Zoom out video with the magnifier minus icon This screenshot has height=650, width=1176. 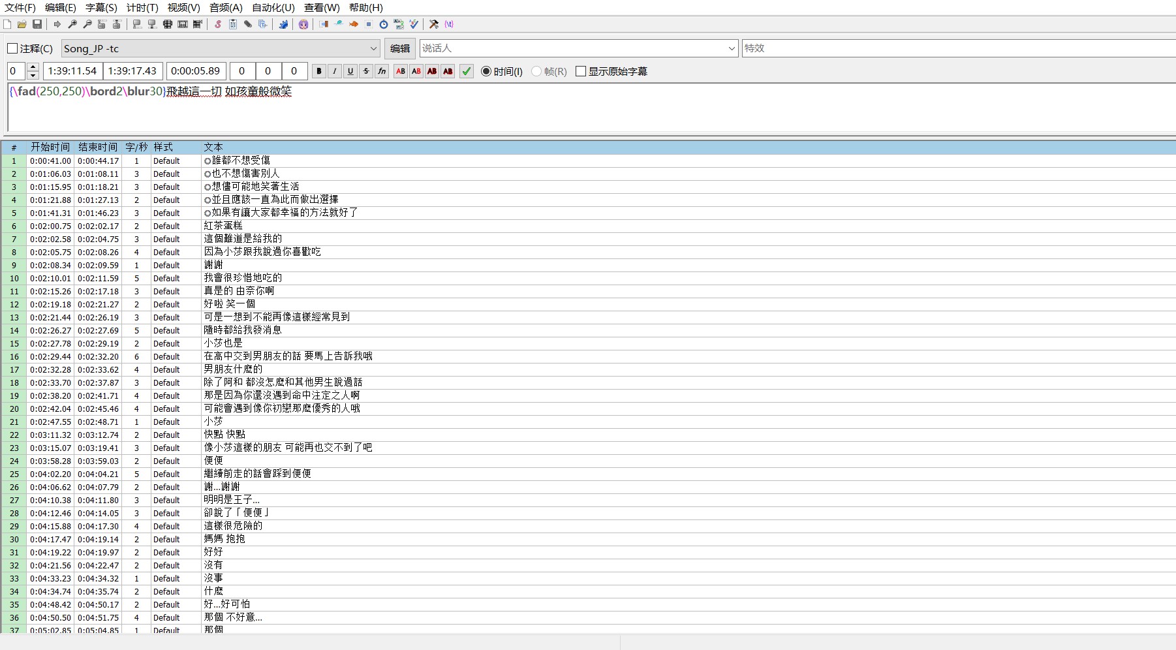(87, 24)
